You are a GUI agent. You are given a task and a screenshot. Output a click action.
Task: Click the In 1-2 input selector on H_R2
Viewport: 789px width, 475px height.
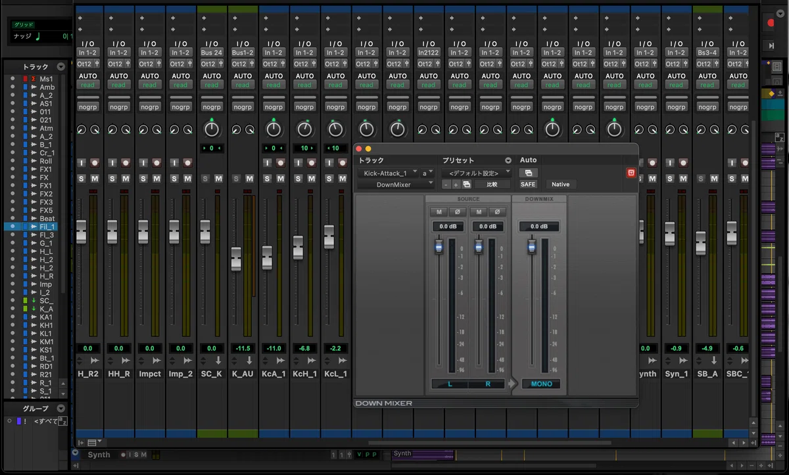pos(87,53)
